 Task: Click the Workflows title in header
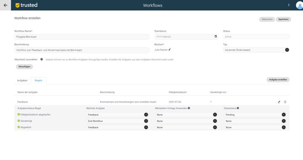click(x=153, y=5)
